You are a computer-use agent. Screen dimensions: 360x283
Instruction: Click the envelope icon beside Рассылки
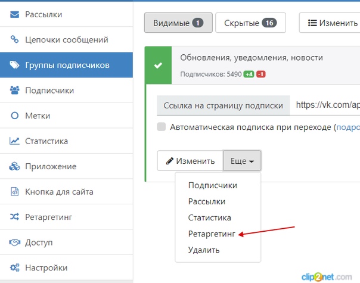(x=14, y=14)
